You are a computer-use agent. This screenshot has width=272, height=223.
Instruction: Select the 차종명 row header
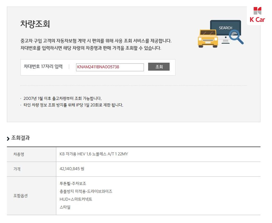click(19, 154)
